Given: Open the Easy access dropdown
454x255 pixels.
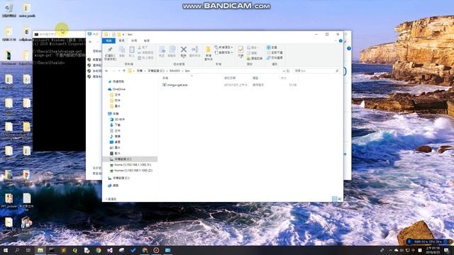Looking at the screenshot, I should (x=224, y=52).
